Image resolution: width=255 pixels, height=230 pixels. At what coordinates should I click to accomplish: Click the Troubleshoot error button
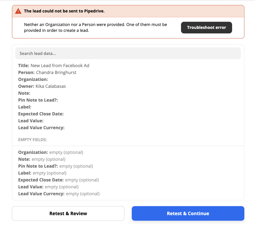(206, 28)
